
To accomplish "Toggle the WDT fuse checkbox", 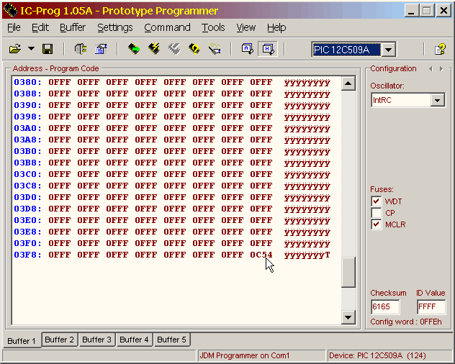I will point(377,201).
